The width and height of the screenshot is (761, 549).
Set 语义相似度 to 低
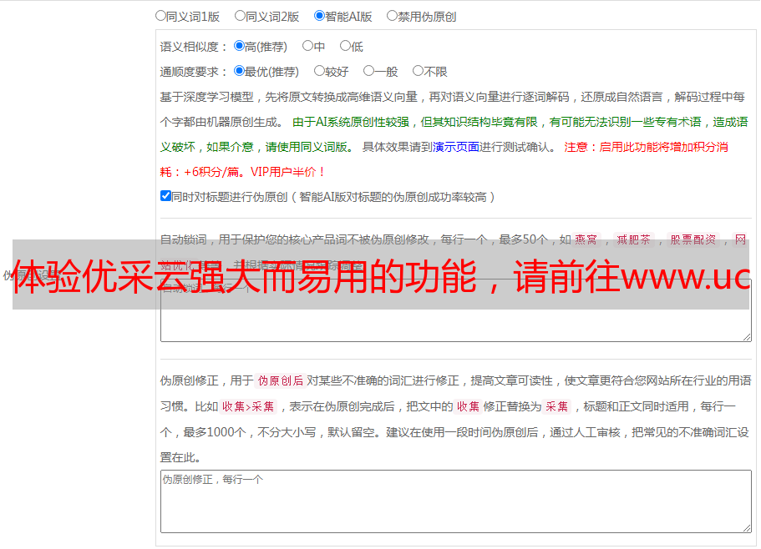click(x=345, y=47)
